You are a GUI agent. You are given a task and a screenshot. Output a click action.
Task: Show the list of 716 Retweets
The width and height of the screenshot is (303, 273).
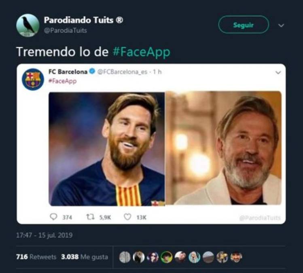click(36, 257)
